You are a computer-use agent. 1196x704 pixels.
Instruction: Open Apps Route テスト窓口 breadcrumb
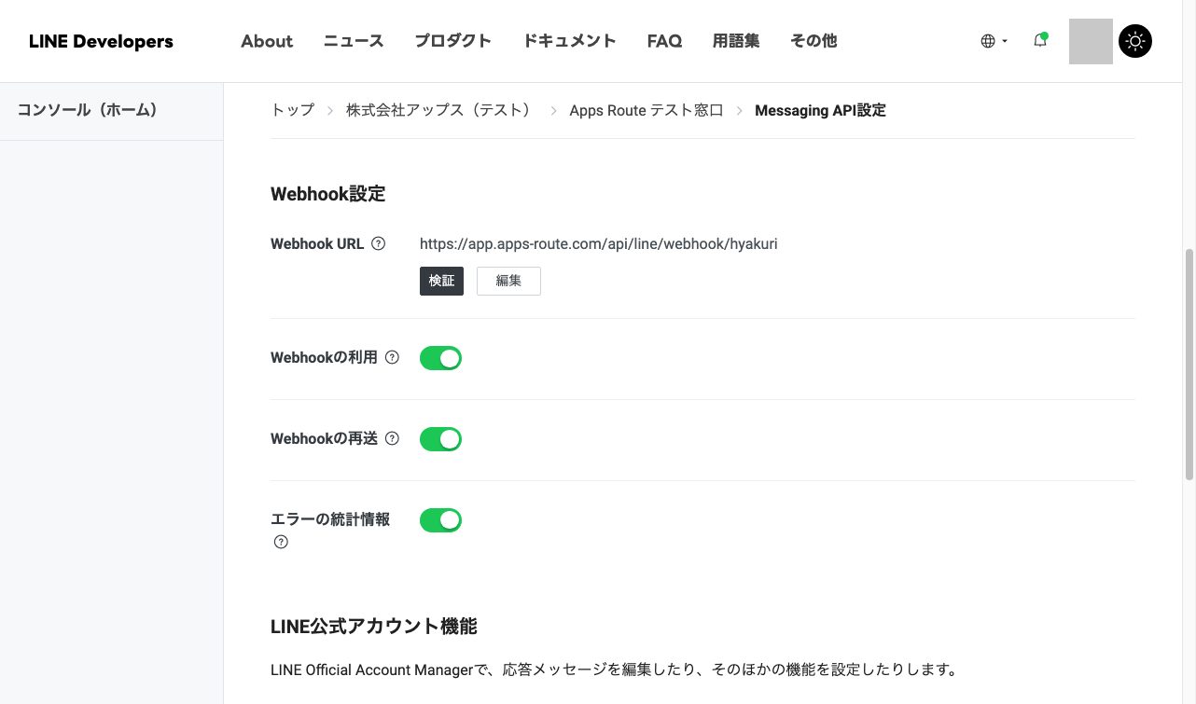click(x=647, y=110)
